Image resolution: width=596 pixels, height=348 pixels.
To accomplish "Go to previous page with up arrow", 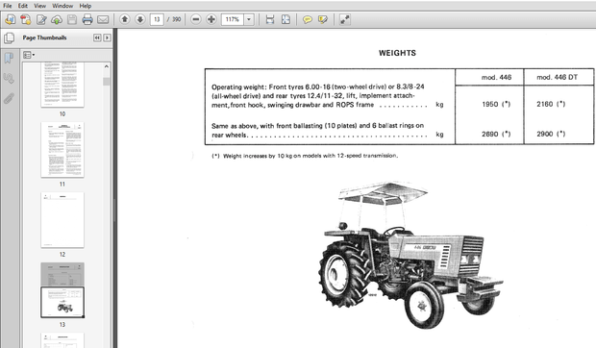I will 124,19.
